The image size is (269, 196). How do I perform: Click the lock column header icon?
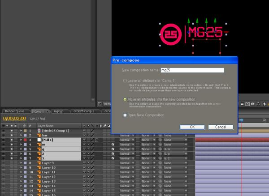(x=16, y=126)
